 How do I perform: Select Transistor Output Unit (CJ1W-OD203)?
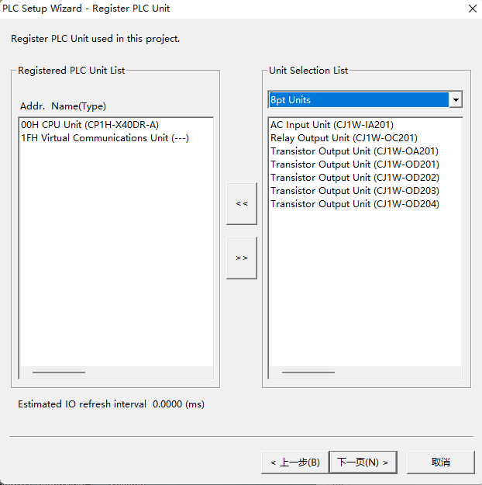(x=355, y=191)
